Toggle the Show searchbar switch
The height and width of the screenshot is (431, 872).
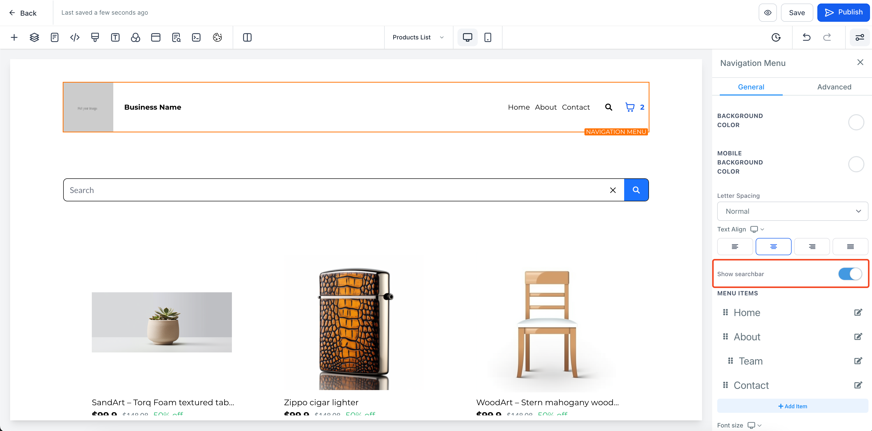coord(850,274)
